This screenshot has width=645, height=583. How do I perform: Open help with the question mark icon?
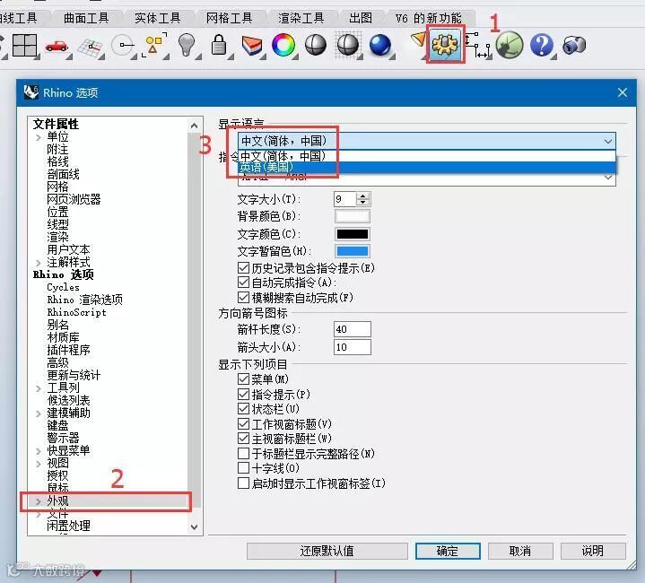point(542,45)
